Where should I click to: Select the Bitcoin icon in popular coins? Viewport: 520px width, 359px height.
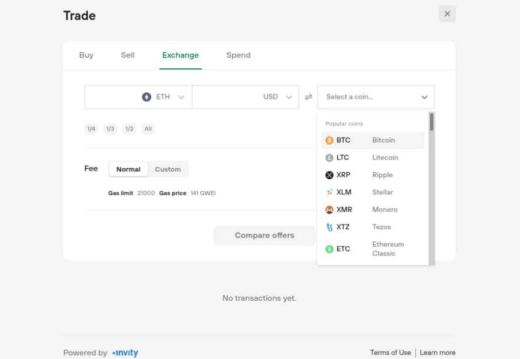[330, 140]
